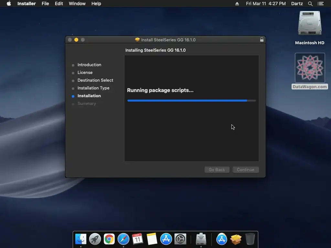331x248 pixels.
Task: Open the App Store icon beside the package
Action: (x=222, y=239)
